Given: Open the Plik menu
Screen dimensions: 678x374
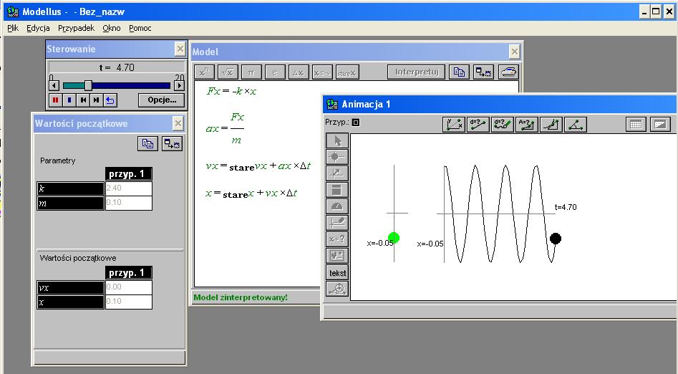Looking at the screenshot, I should click(x=13, y=28).
